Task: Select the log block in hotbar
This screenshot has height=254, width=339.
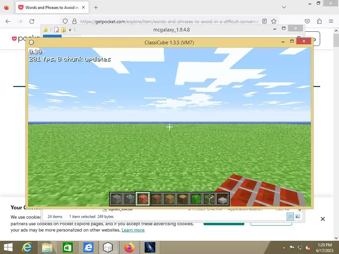Action: coord(183,199)
